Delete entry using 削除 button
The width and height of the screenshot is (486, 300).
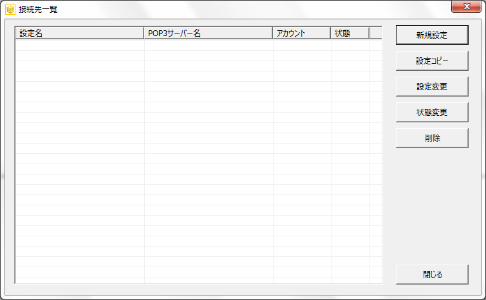pyautogui.click(x=432, y=138)
